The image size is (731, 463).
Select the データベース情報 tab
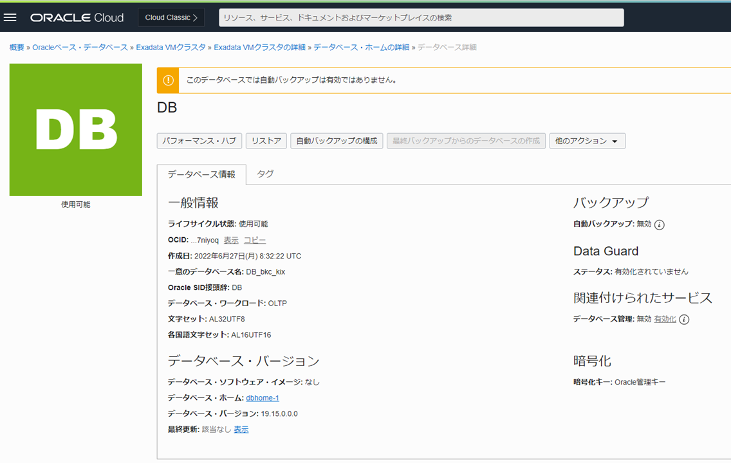201,174
